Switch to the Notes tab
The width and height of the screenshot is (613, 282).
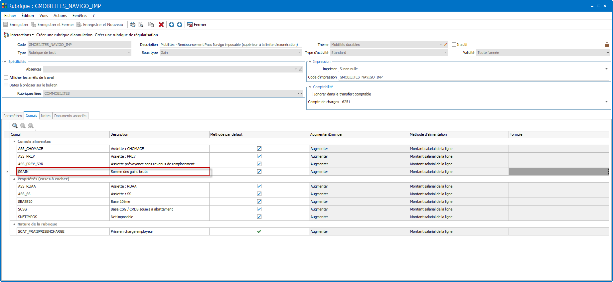pyautogui.click(x=46, y=116)
